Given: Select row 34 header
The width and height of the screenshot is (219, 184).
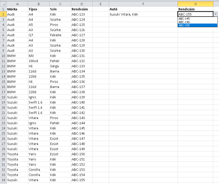Looking at the screenshot, I should click(3, 180).
